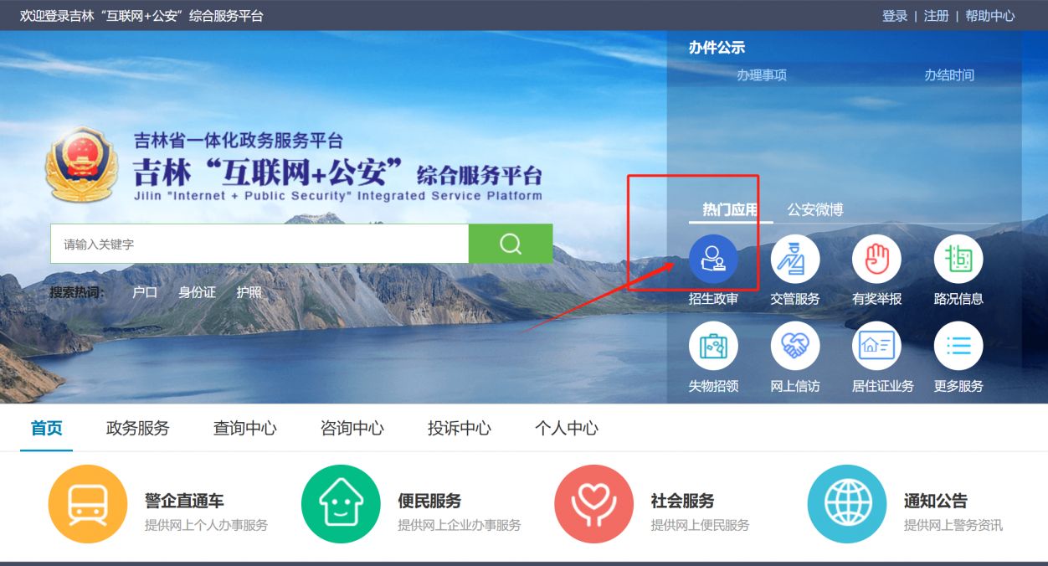This screenshot has width=1048, height=566.
Task: Click the 登录 link at top
Action: (x=895, y=16)
